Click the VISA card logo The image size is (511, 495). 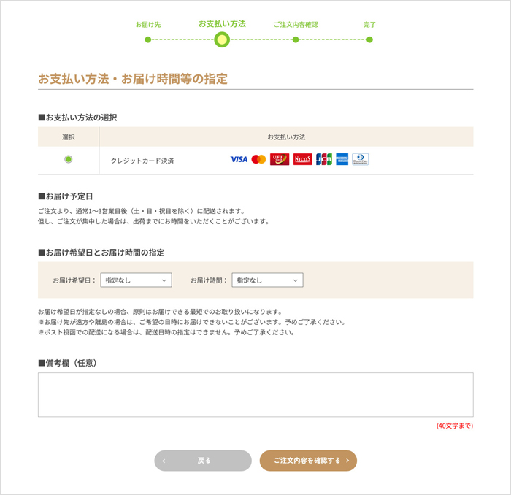239,159
